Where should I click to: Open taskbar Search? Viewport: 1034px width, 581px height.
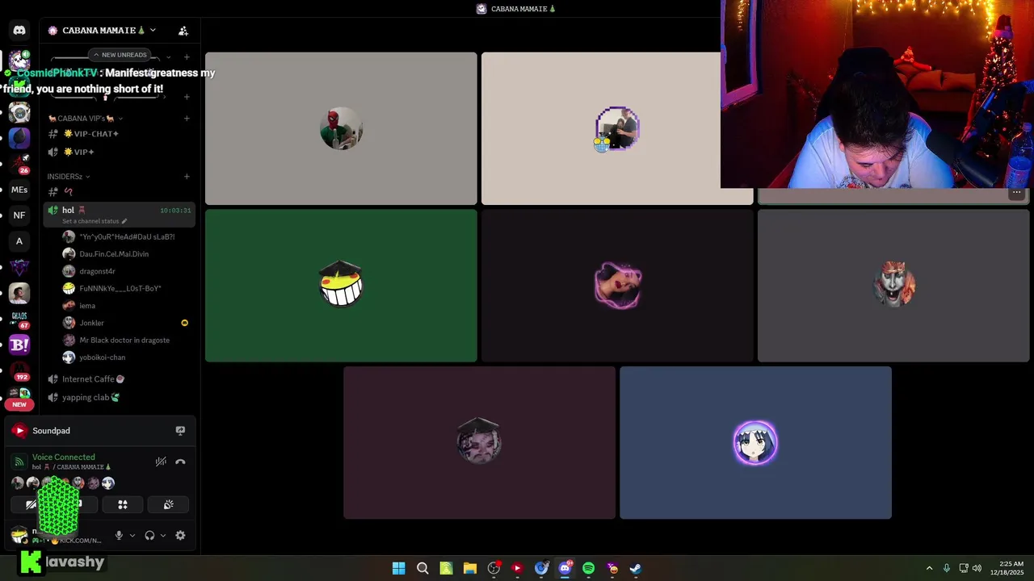(x=422, y=568)
